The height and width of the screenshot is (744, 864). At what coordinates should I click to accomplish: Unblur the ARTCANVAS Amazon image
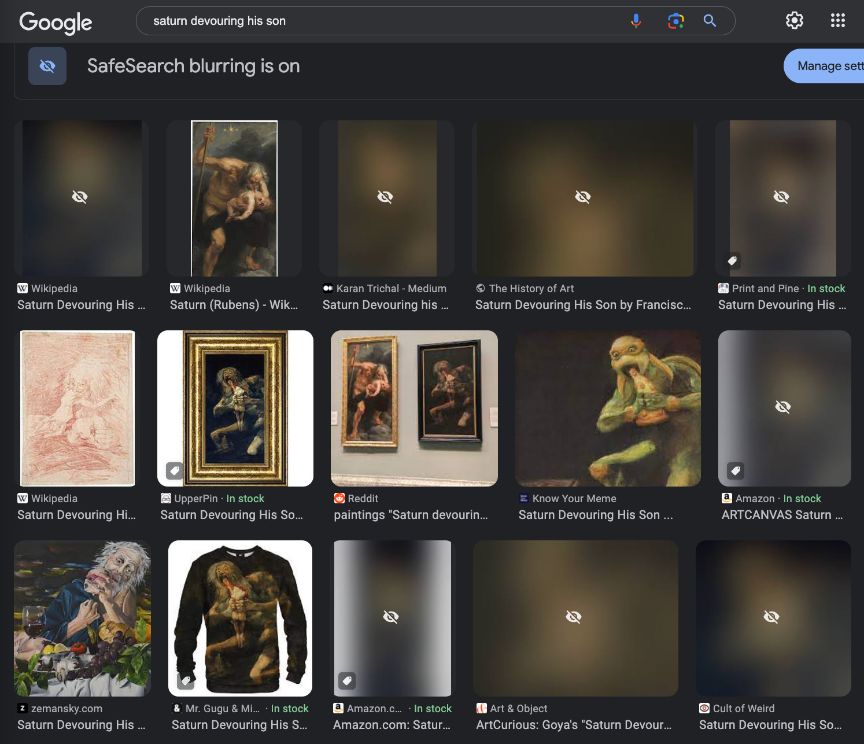coord(783,407)
